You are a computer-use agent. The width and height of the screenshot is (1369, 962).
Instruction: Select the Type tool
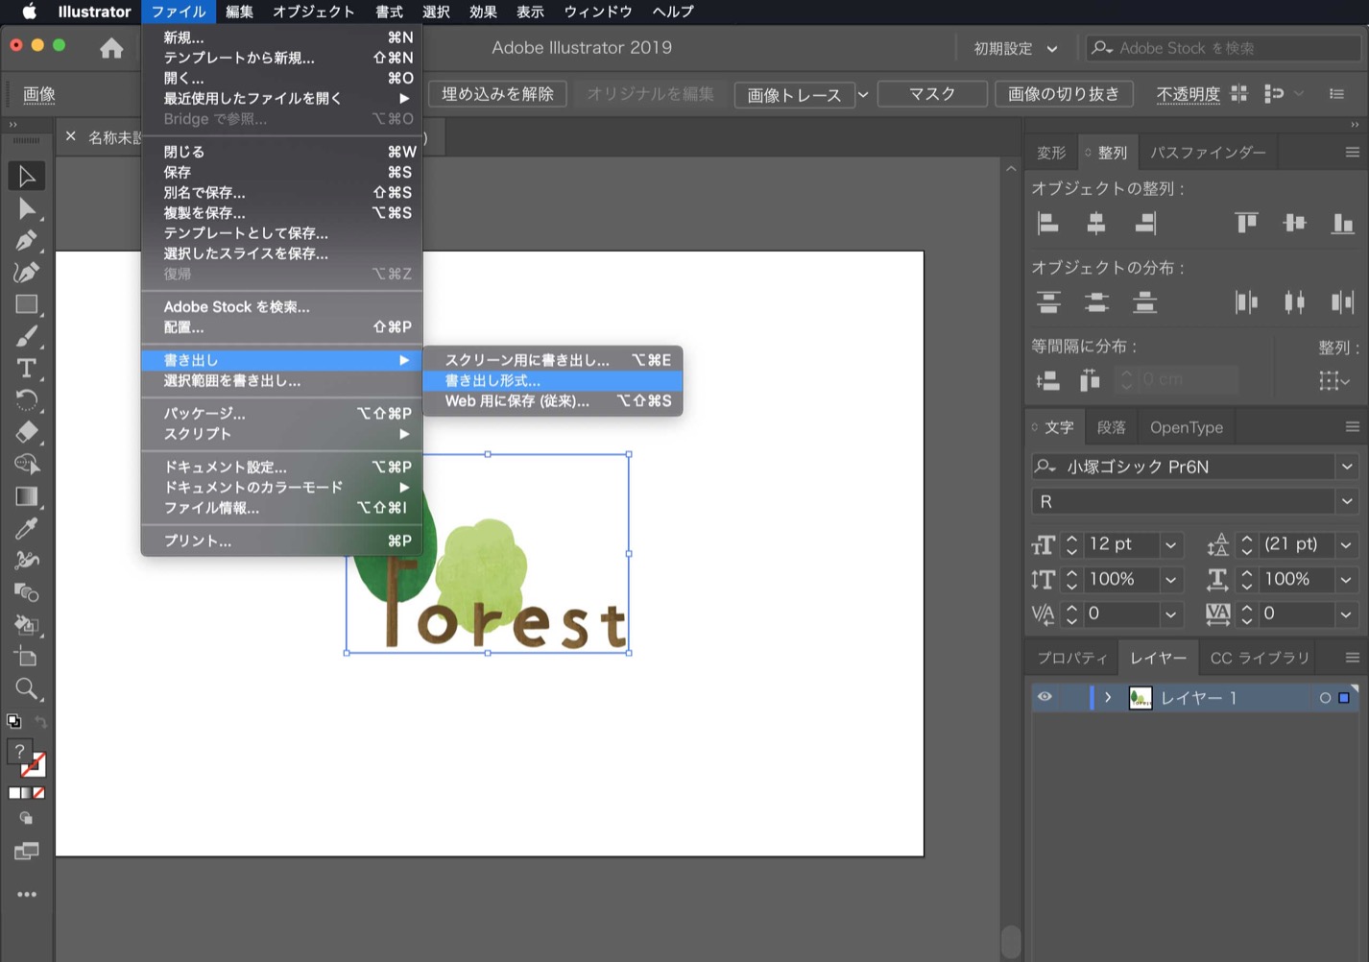click(x=26, y=369)
